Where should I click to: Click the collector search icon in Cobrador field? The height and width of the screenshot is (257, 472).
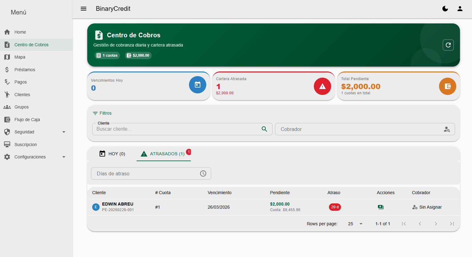click(x=447, y=129)
